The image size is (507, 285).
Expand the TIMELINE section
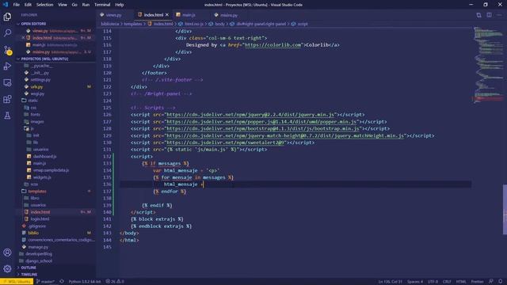29,275
